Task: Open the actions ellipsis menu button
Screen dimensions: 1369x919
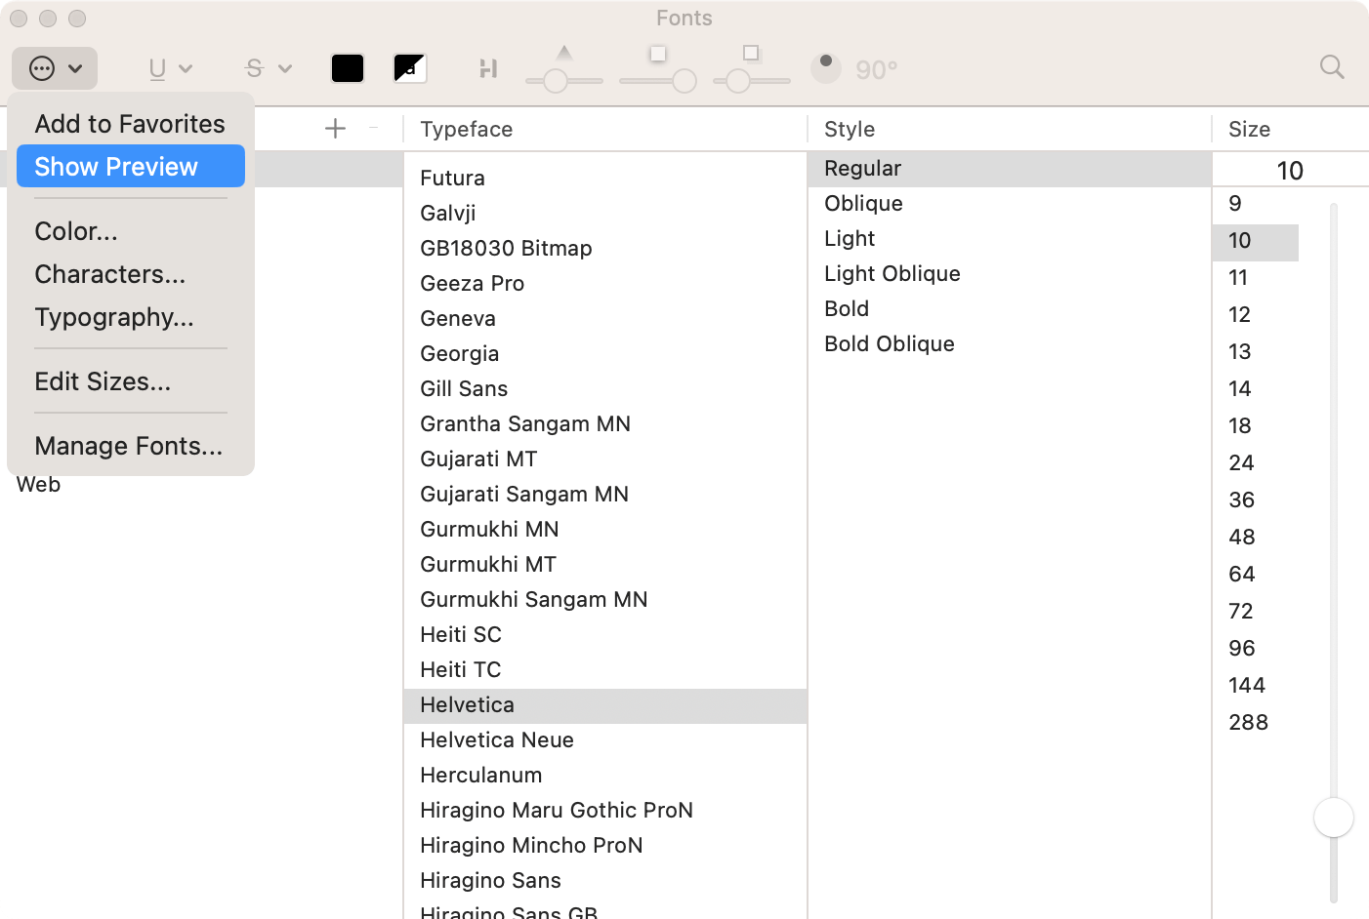Action: coord(55,68)
